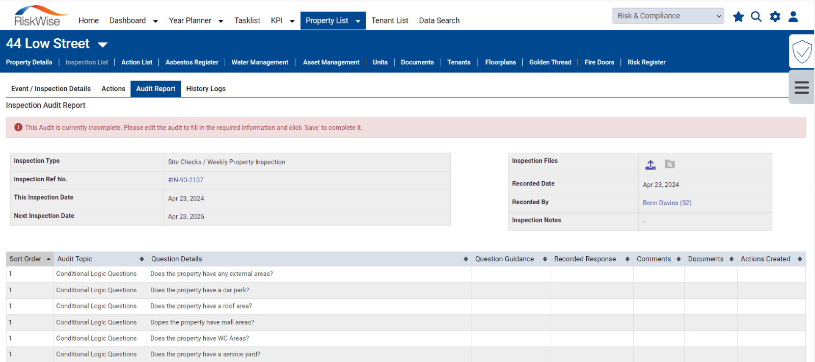Sort by the Question Guidance column

(511, 259)
